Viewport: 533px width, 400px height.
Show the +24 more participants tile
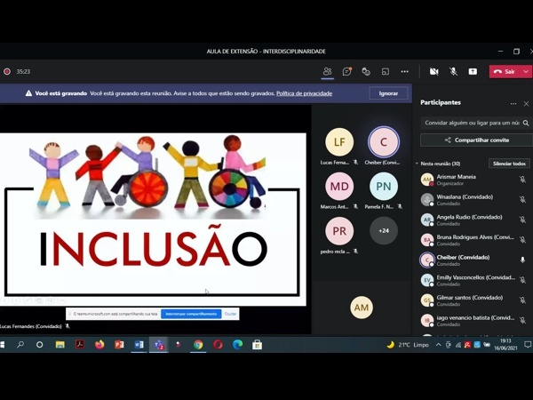384,230
